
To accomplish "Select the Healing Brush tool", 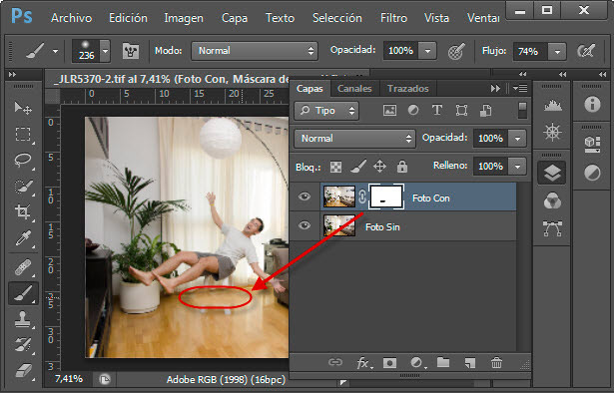I will pyautogui.click(x=23, y=268).
